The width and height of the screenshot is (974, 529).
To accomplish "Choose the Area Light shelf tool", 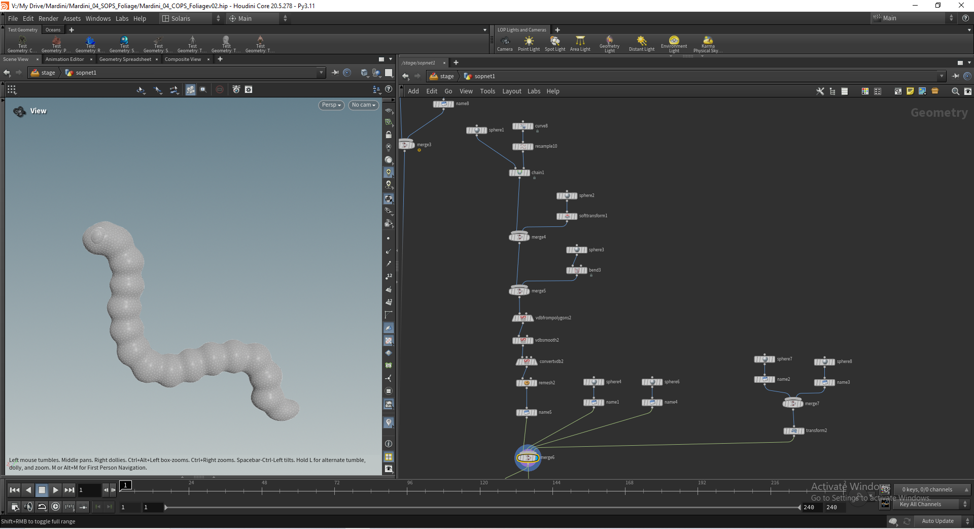I will (x=580, y=44).
